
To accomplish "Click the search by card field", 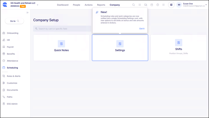I will tap(62, 29).
